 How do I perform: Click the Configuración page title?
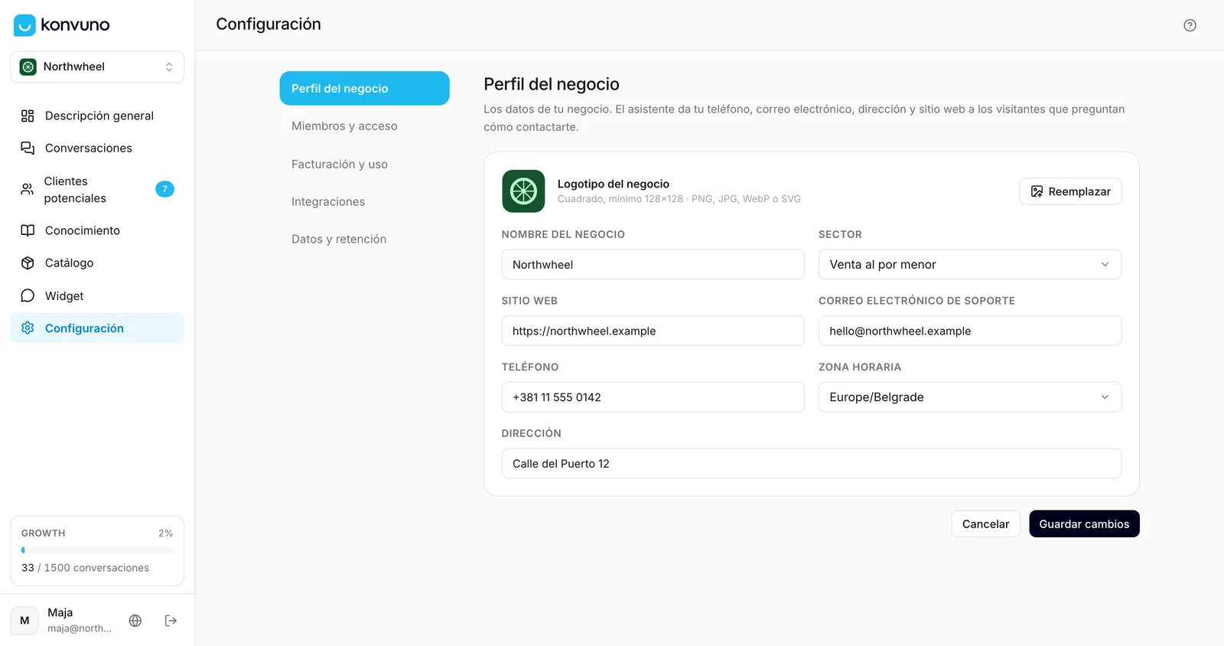[269, 24]
